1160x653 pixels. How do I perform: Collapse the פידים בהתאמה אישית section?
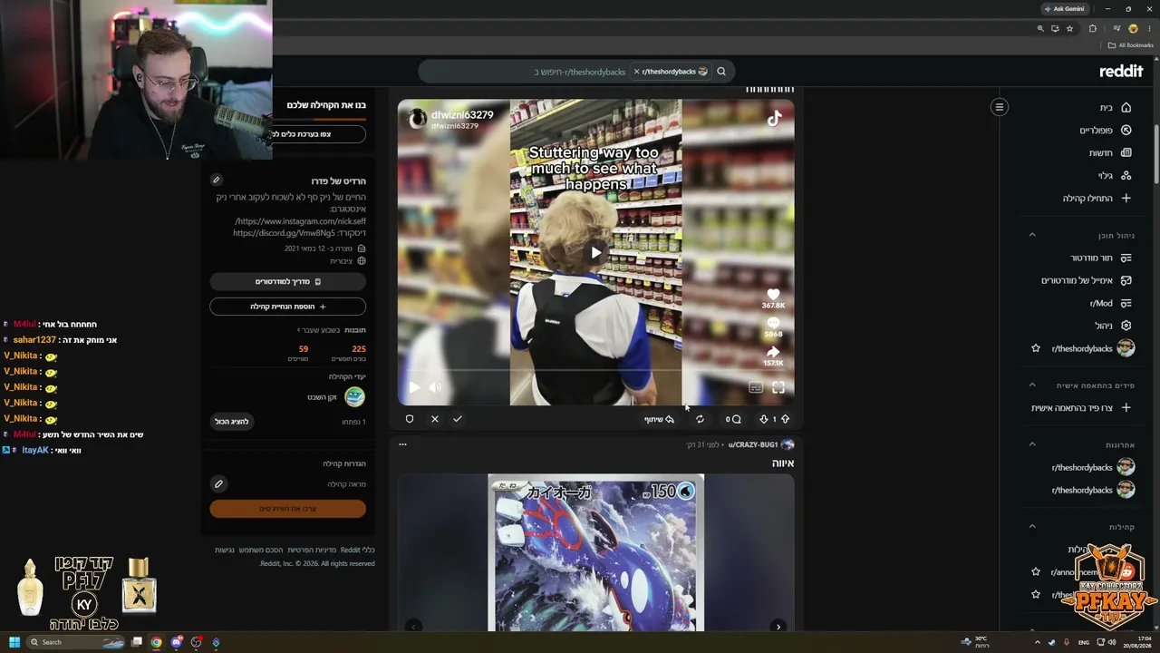point(1031,385)
